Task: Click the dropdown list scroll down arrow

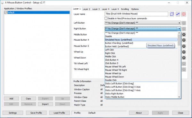Action: point(179,97)
